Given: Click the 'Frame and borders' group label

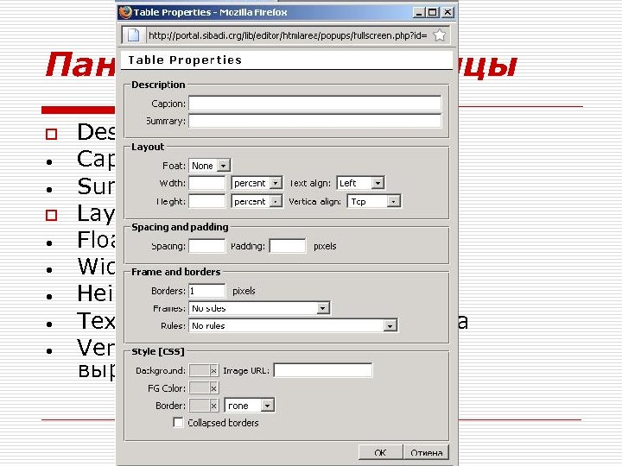Looking at the screenshot, I should (x=175, y=272).
